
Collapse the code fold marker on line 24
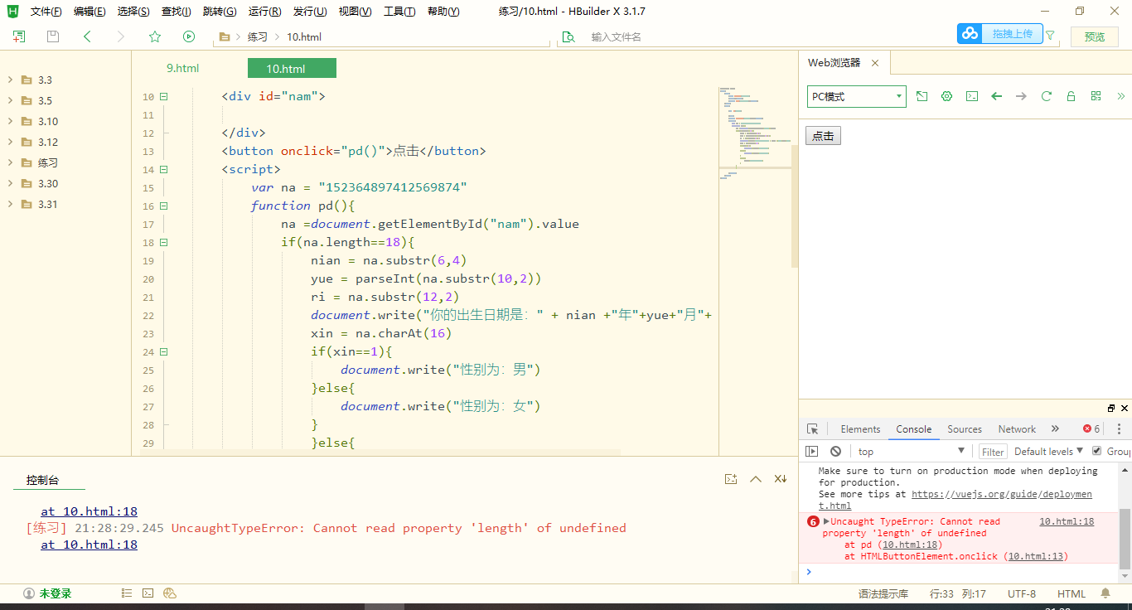163,351
